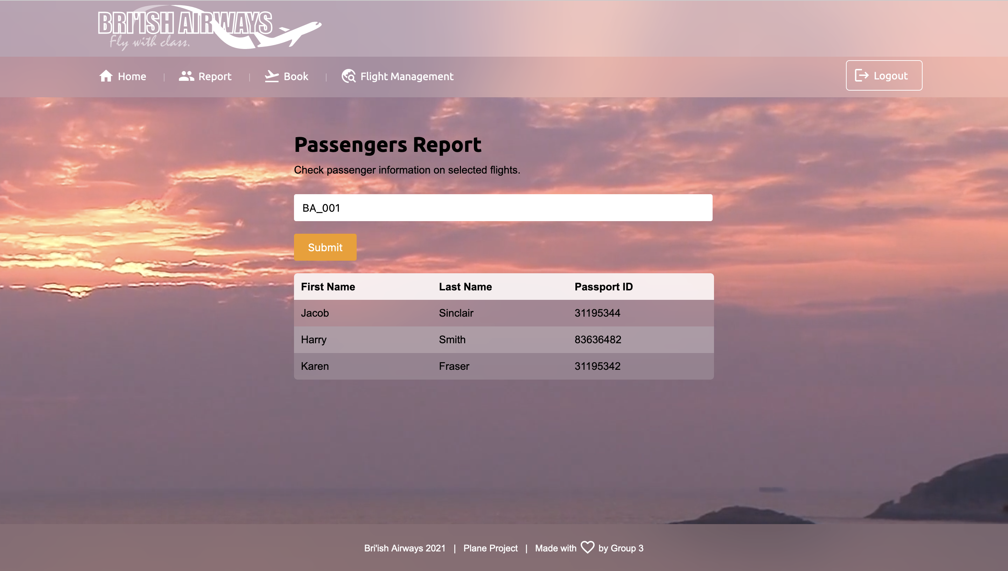
Task: Click the logout arrow icon
Action: [x=861, y=75]
